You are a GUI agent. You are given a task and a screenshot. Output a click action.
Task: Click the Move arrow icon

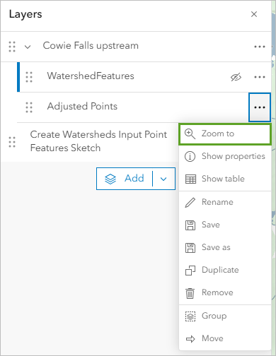click(x=190, y=339)
